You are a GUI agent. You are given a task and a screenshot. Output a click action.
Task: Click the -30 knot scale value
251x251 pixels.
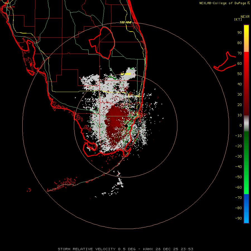click(x=238, y=156)
